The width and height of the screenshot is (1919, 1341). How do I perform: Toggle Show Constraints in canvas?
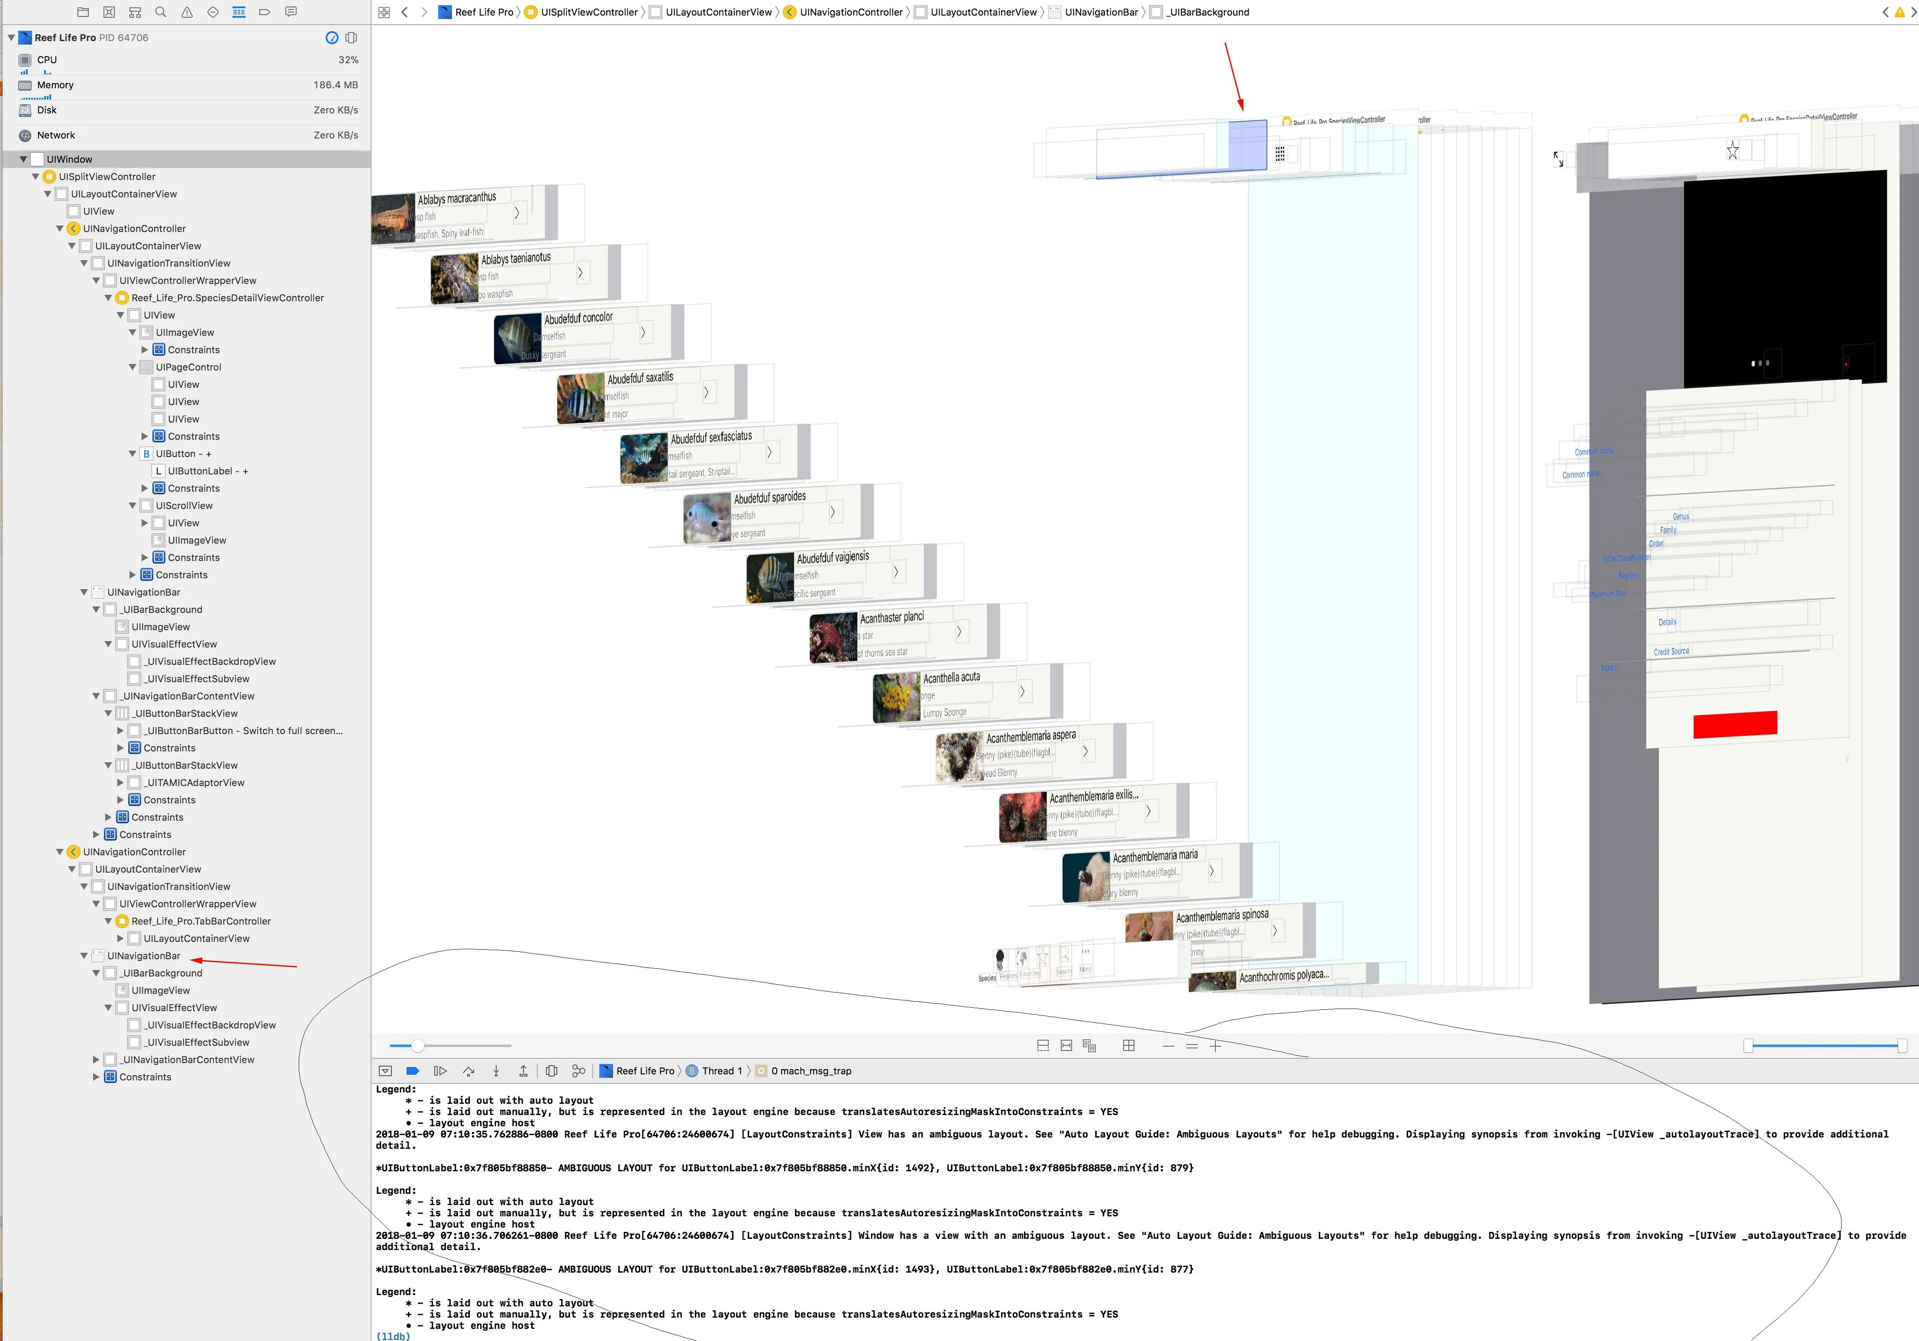point(1066,1046)
